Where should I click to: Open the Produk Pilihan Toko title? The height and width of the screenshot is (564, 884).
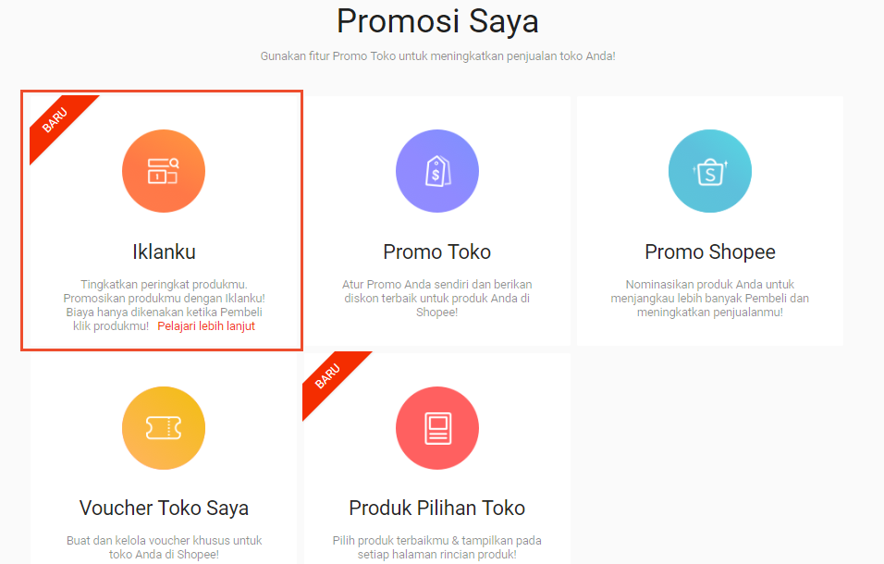pos(437,509)
